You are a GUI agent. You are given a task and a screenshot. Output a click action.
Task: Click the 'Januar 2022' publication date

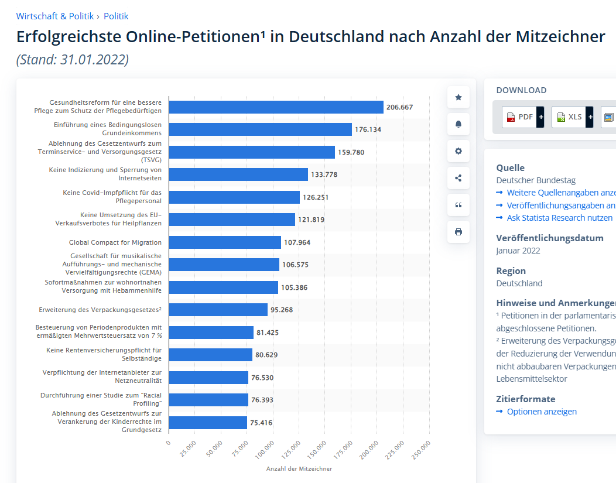(x=518, y=251)
